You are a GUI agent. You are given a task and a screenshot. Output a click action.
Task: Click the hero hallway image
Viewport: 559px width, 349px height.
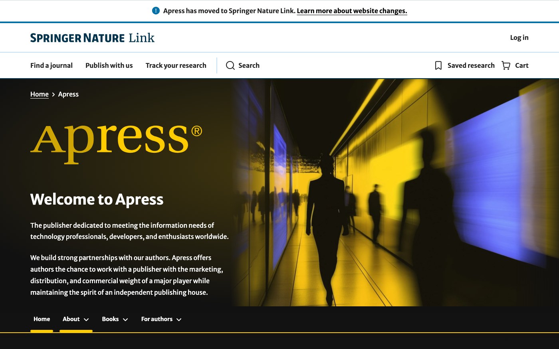tap(395, 193)
